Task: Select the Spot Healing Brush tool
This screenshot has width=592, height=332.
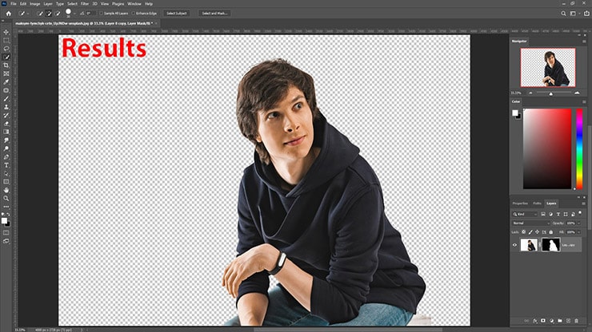Action: 6,90
